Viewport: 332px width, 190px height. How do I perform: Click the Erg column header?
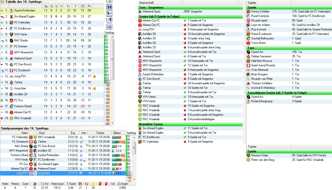pyautogui.click(x=73, y=133)
